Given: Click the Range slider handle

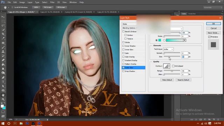Looking at the screenshot, I should [x=172, y=71].
